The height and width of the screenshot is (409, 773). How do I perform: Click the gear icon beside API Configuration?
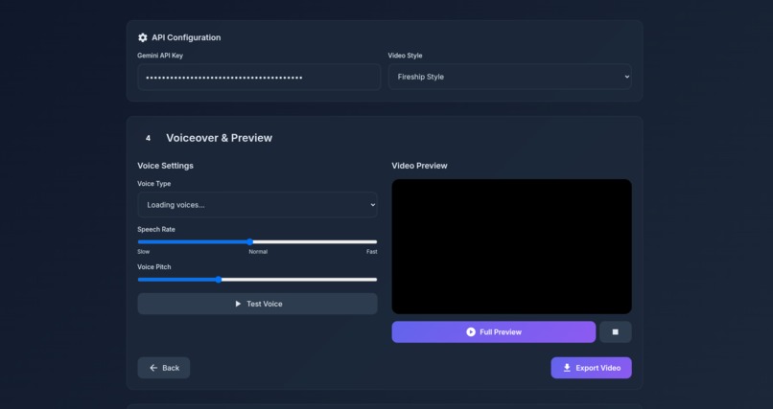pyautogui.click(x=143, y=37)
